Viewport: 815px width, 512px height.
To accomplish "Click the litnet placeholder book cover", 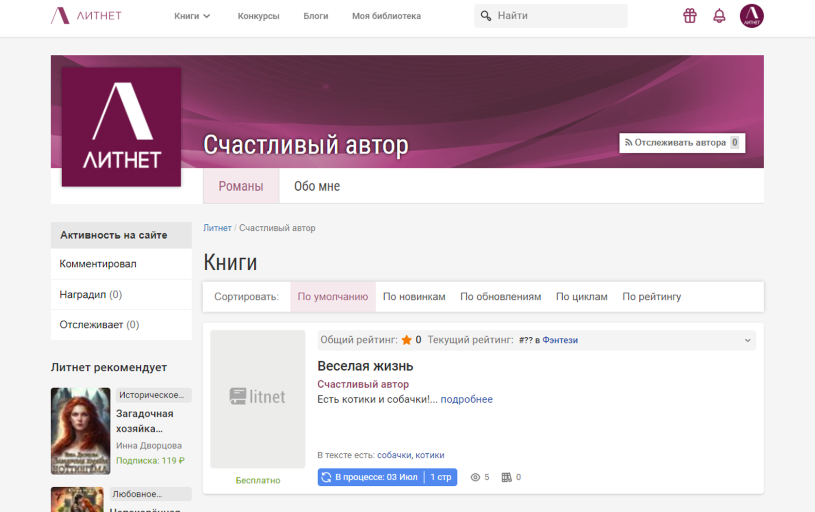I will [258, 399].
